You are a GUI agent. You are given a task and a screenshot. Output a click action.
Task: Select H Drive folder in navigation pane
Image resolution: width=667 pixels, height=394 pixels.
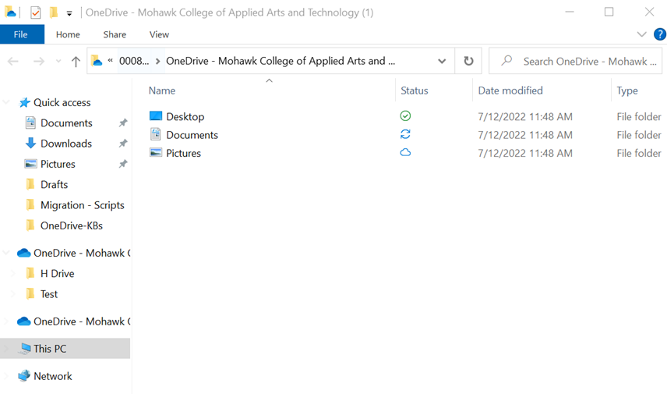coord(57,274)
